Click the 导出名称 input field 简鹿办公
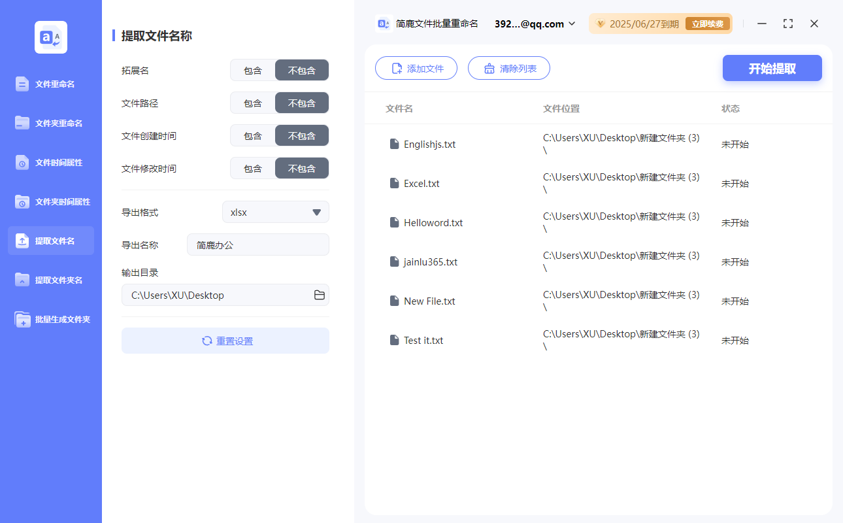The width and height of the screenshot is (843, 523). tap(257, 245)
